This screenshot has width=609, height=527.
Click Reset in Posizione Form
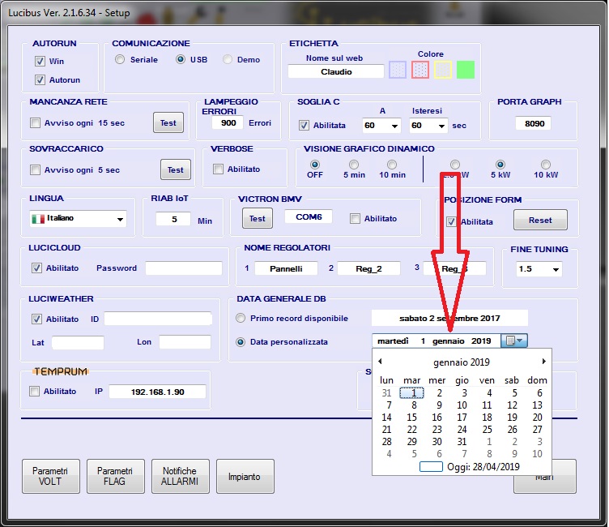[540, 221]
